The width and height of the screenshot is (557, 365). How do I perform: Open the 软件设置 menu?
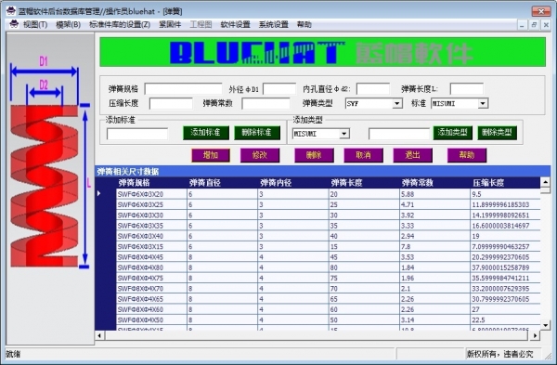(235, 24)
